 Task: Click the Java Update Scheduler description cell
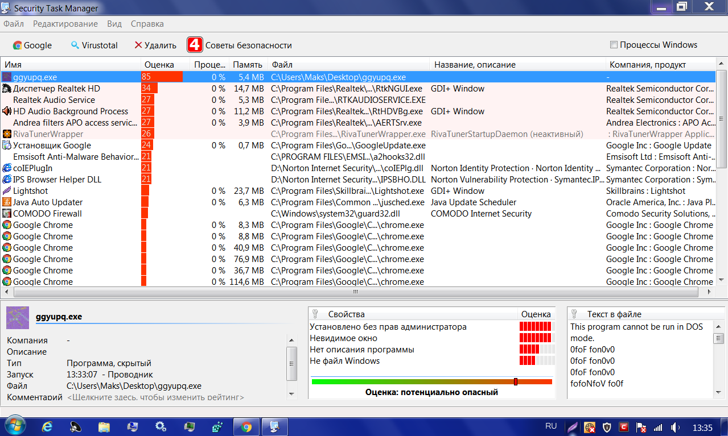click(x=474, y=202)
